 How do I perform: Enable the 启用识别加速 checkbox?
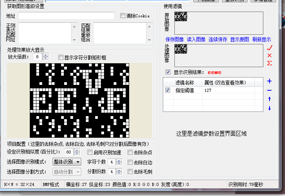(x=90, y=152)
